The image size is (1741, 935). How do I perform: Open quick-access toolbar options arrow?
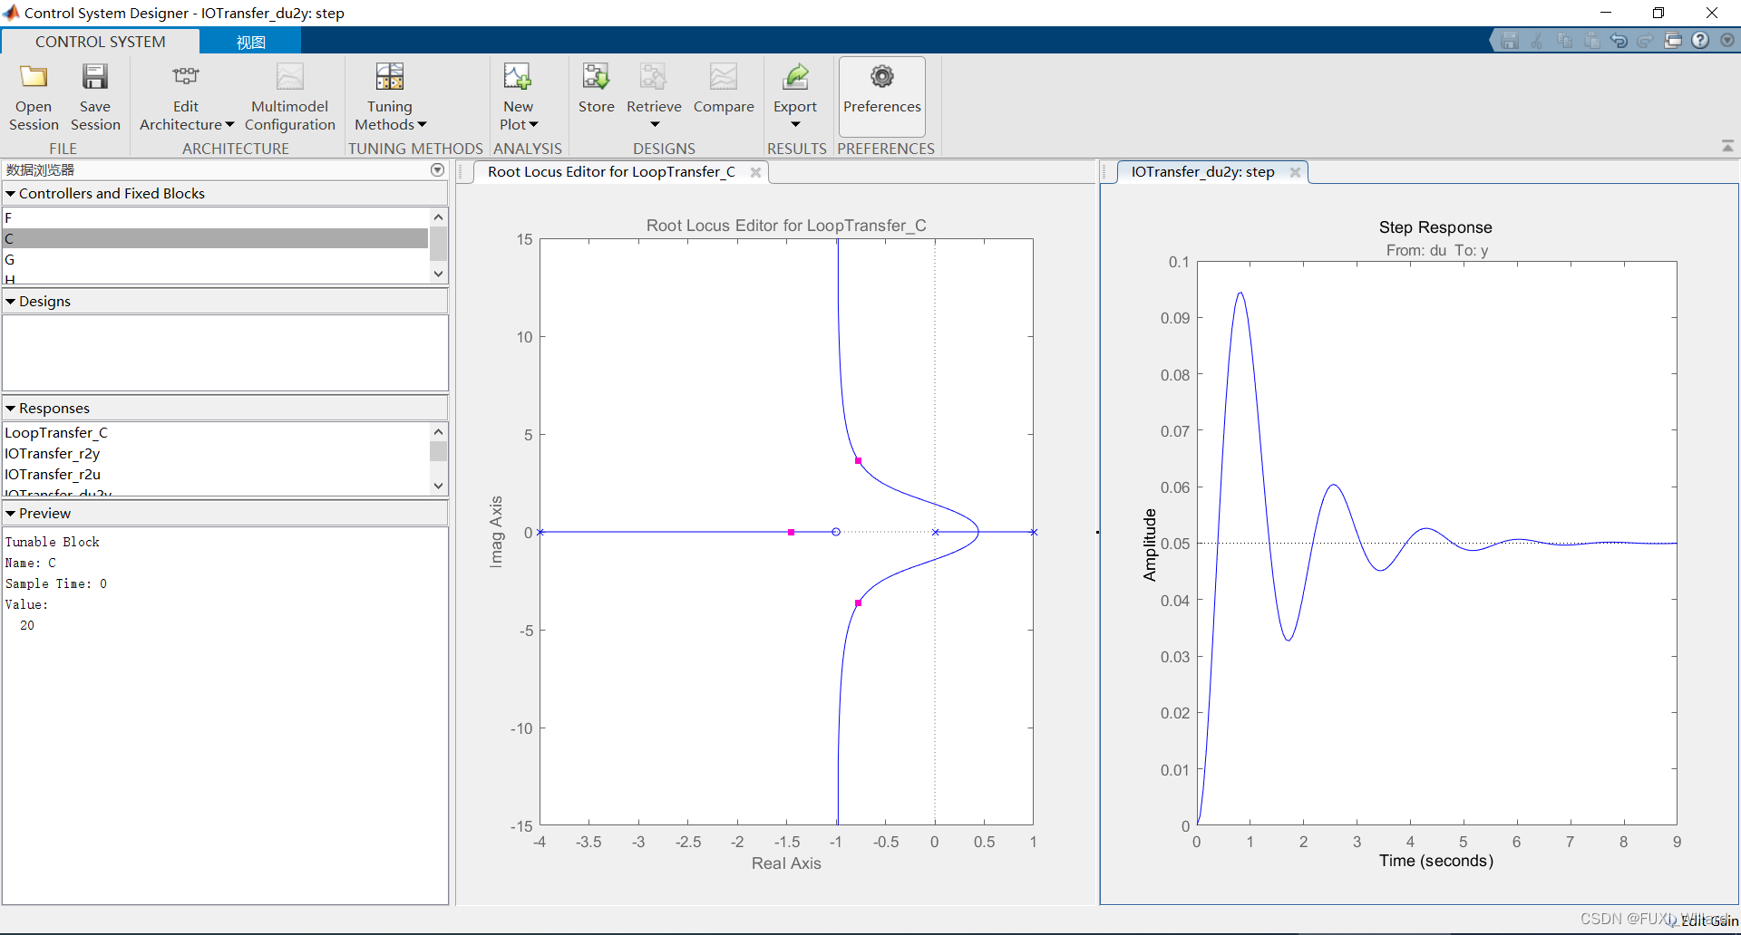click(1727, 41)
